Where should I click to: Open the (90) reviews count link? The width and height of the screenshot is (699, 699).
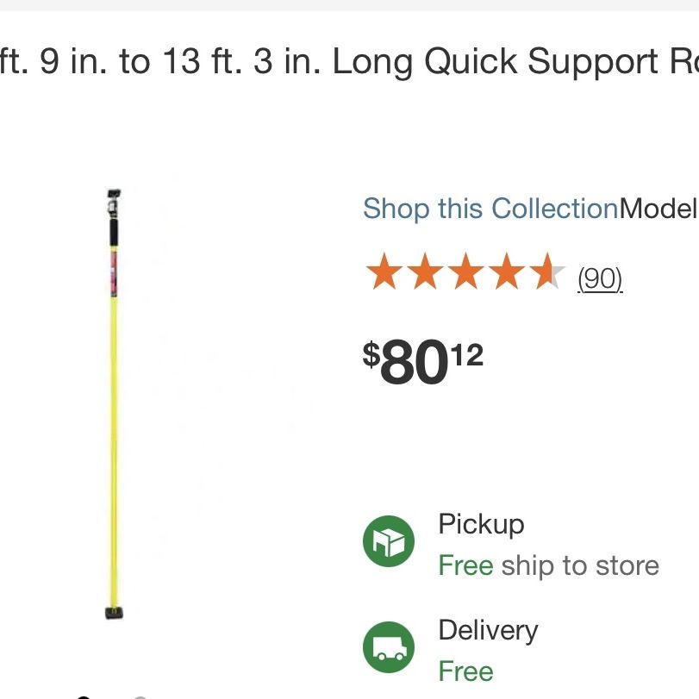click(x=600, y=278)
